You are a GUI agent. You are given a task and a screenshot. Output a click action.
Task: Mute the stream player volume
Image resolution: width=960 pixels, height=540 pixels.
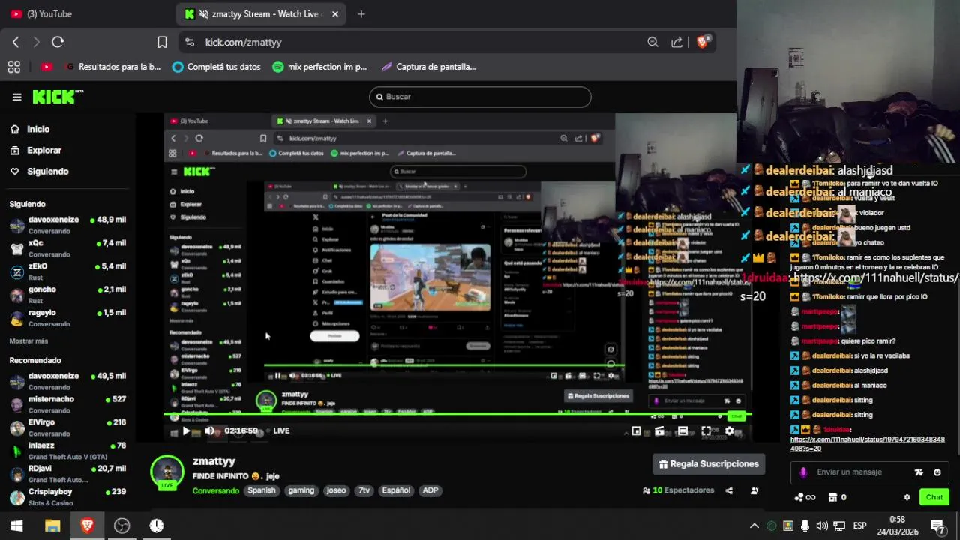pos(209,430)
